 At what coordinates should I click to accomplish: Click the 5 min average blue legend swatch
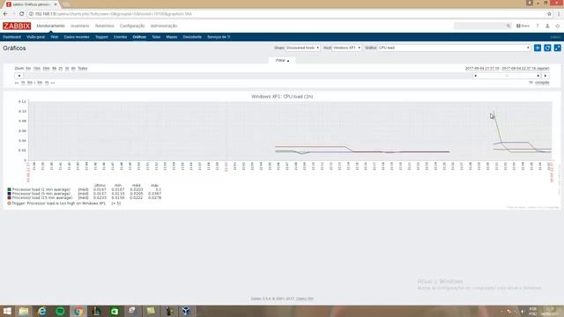(10, 194)
